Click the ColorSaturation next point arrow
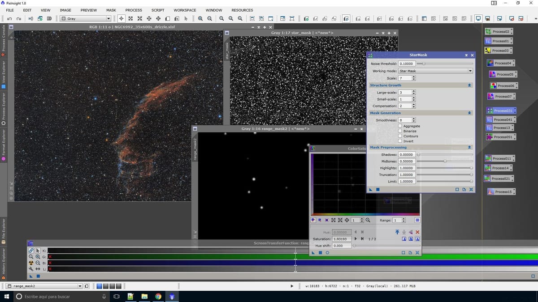 [356, 239]
